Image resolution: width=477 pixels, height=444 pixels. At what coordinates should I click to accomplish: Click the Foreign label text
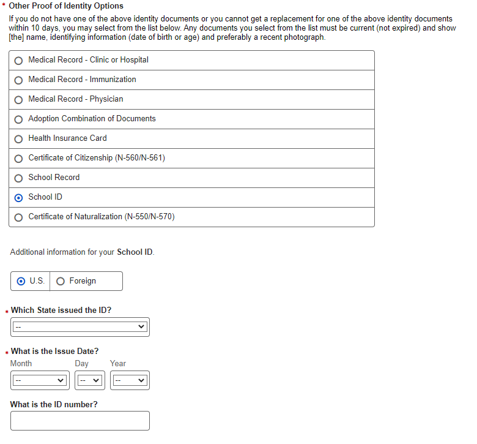(x=83, y=281)
